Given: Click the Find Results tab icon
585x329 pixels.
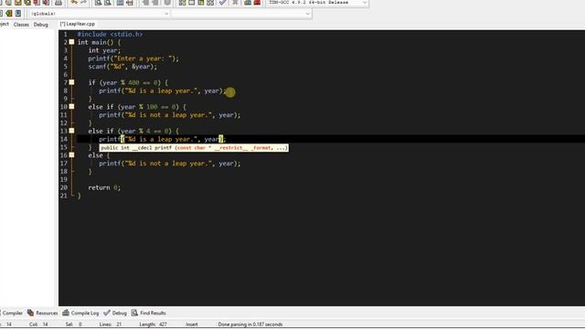Looking at the screenshot, I should pyautogui.click(x=134, y=313).
